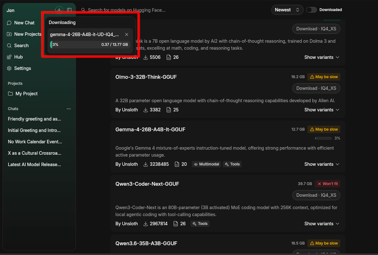Image resolution: width=378 pixels, height=255 pixels.
Task: Open the Qwen3.6-35B-A3B-GGUF title
Action: (x=146, y=243)
